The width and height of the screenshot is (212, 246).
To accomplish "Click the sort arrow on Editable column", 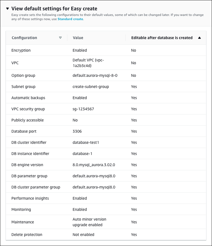I will tap(200, 37).
